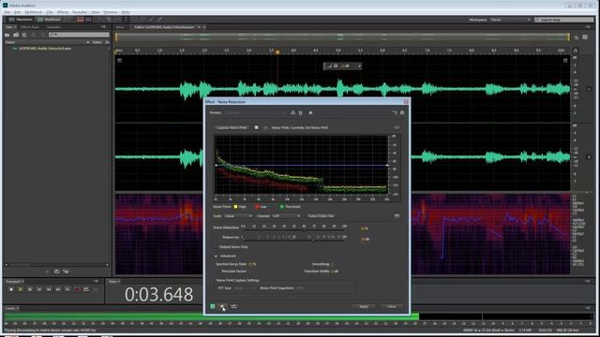
Task: Fast forward in Transport panel
Action: (x=58, y=289)
